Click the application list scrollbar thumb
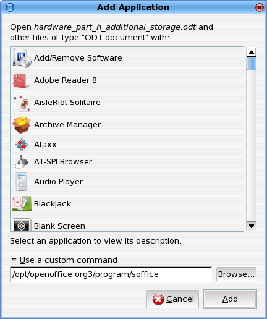Image resolution: width=267 pixels, height=319 pixels. 252,64
